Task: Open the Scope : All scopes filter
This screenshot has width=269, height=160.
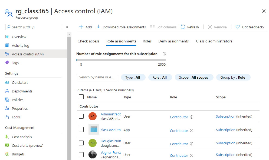Action: (194, 77)
